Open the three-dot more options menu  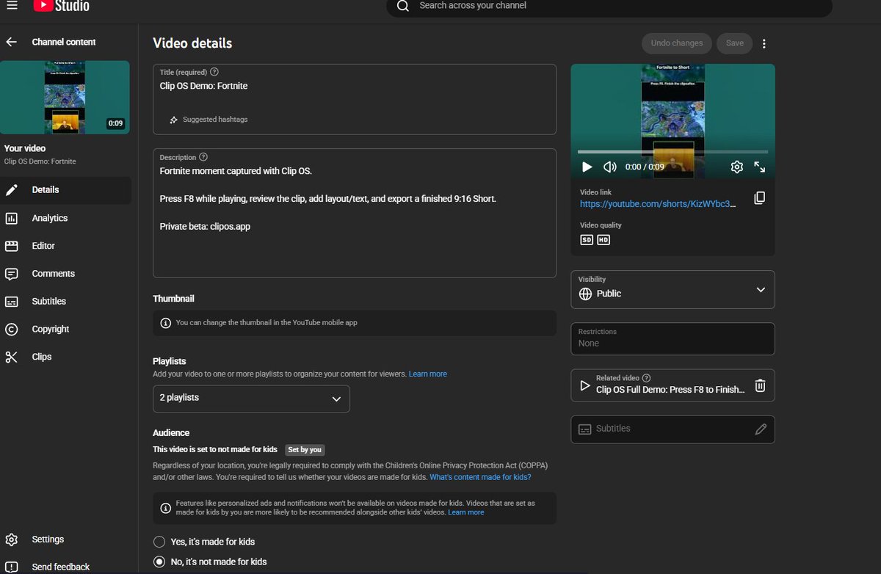pos(764,43)
